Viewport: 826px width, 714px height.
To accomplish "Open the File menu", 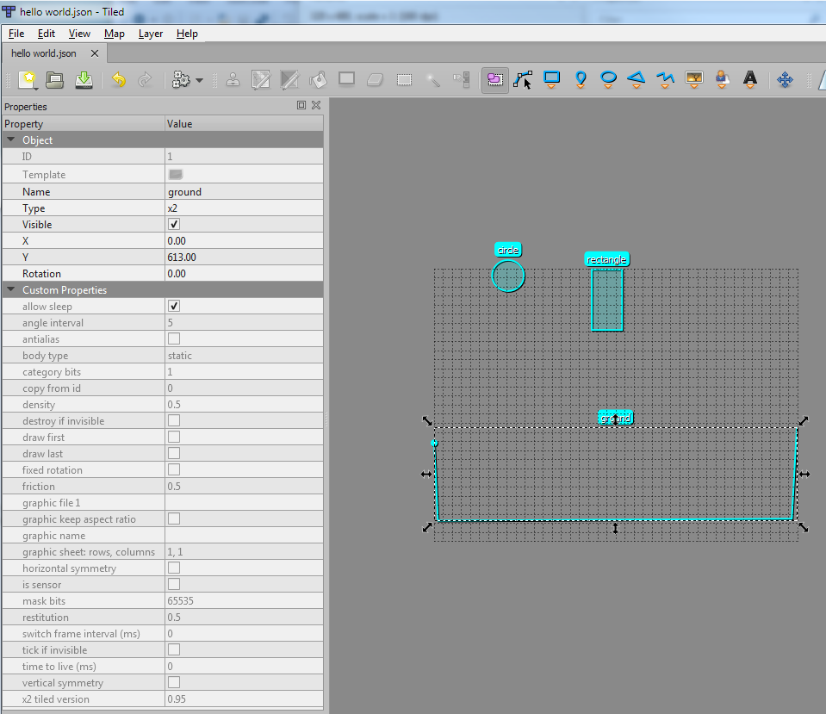I will pos(16,34).
